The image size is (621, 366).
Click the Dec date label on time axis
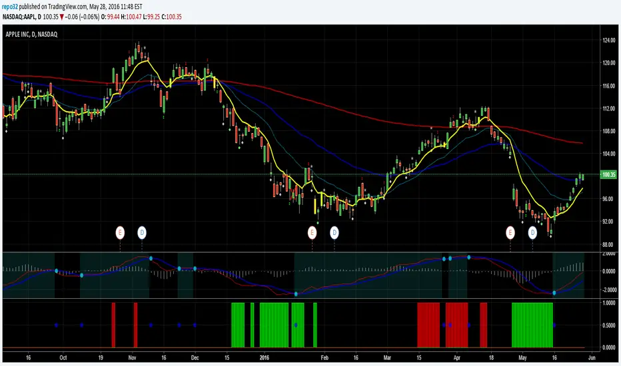195,358
